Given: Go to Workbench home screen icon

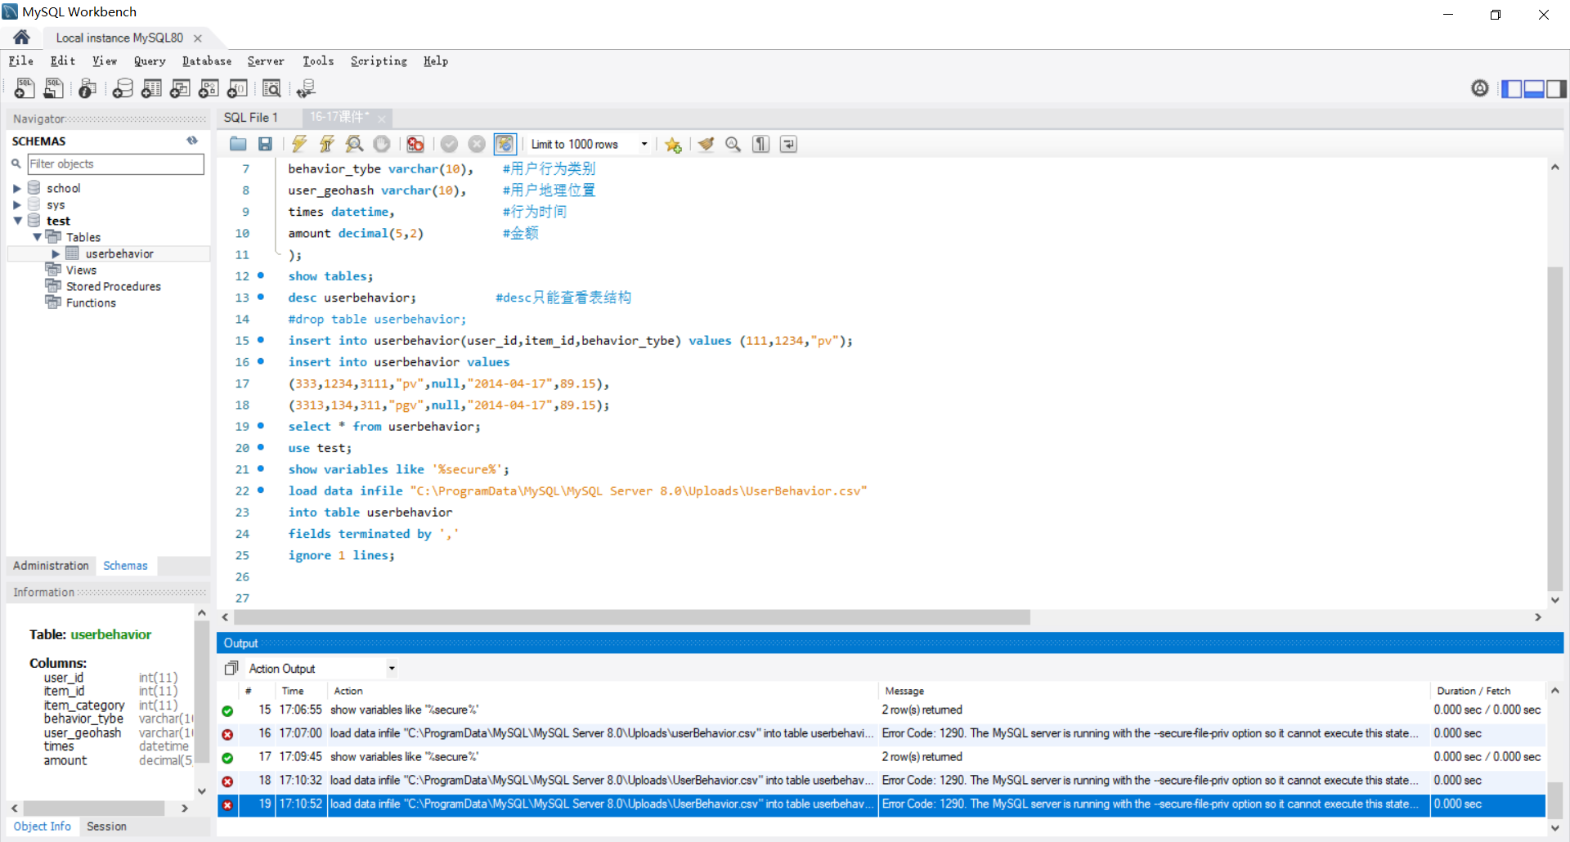Looking at the screenshot, I should 22,37.
